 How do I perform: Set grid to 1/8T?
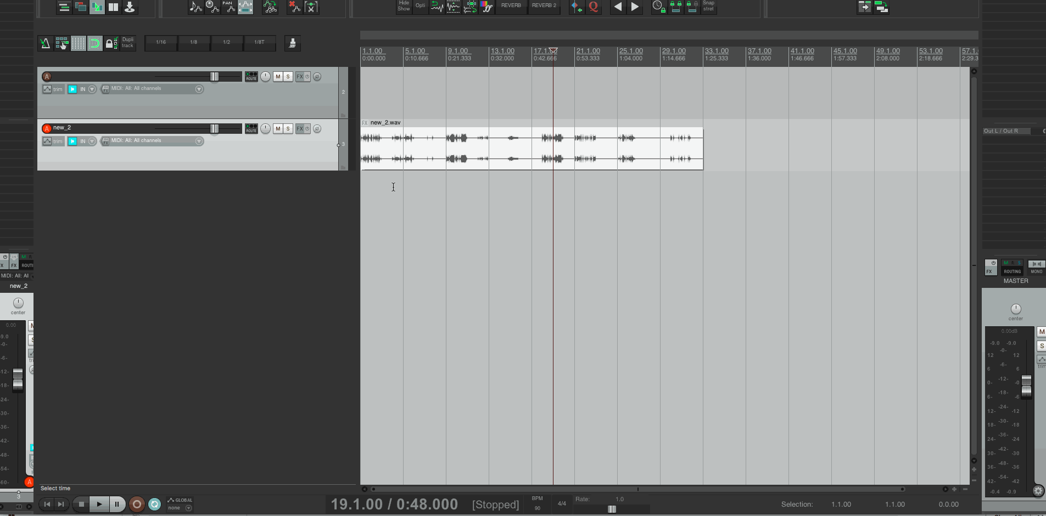[x=260, y=42]
